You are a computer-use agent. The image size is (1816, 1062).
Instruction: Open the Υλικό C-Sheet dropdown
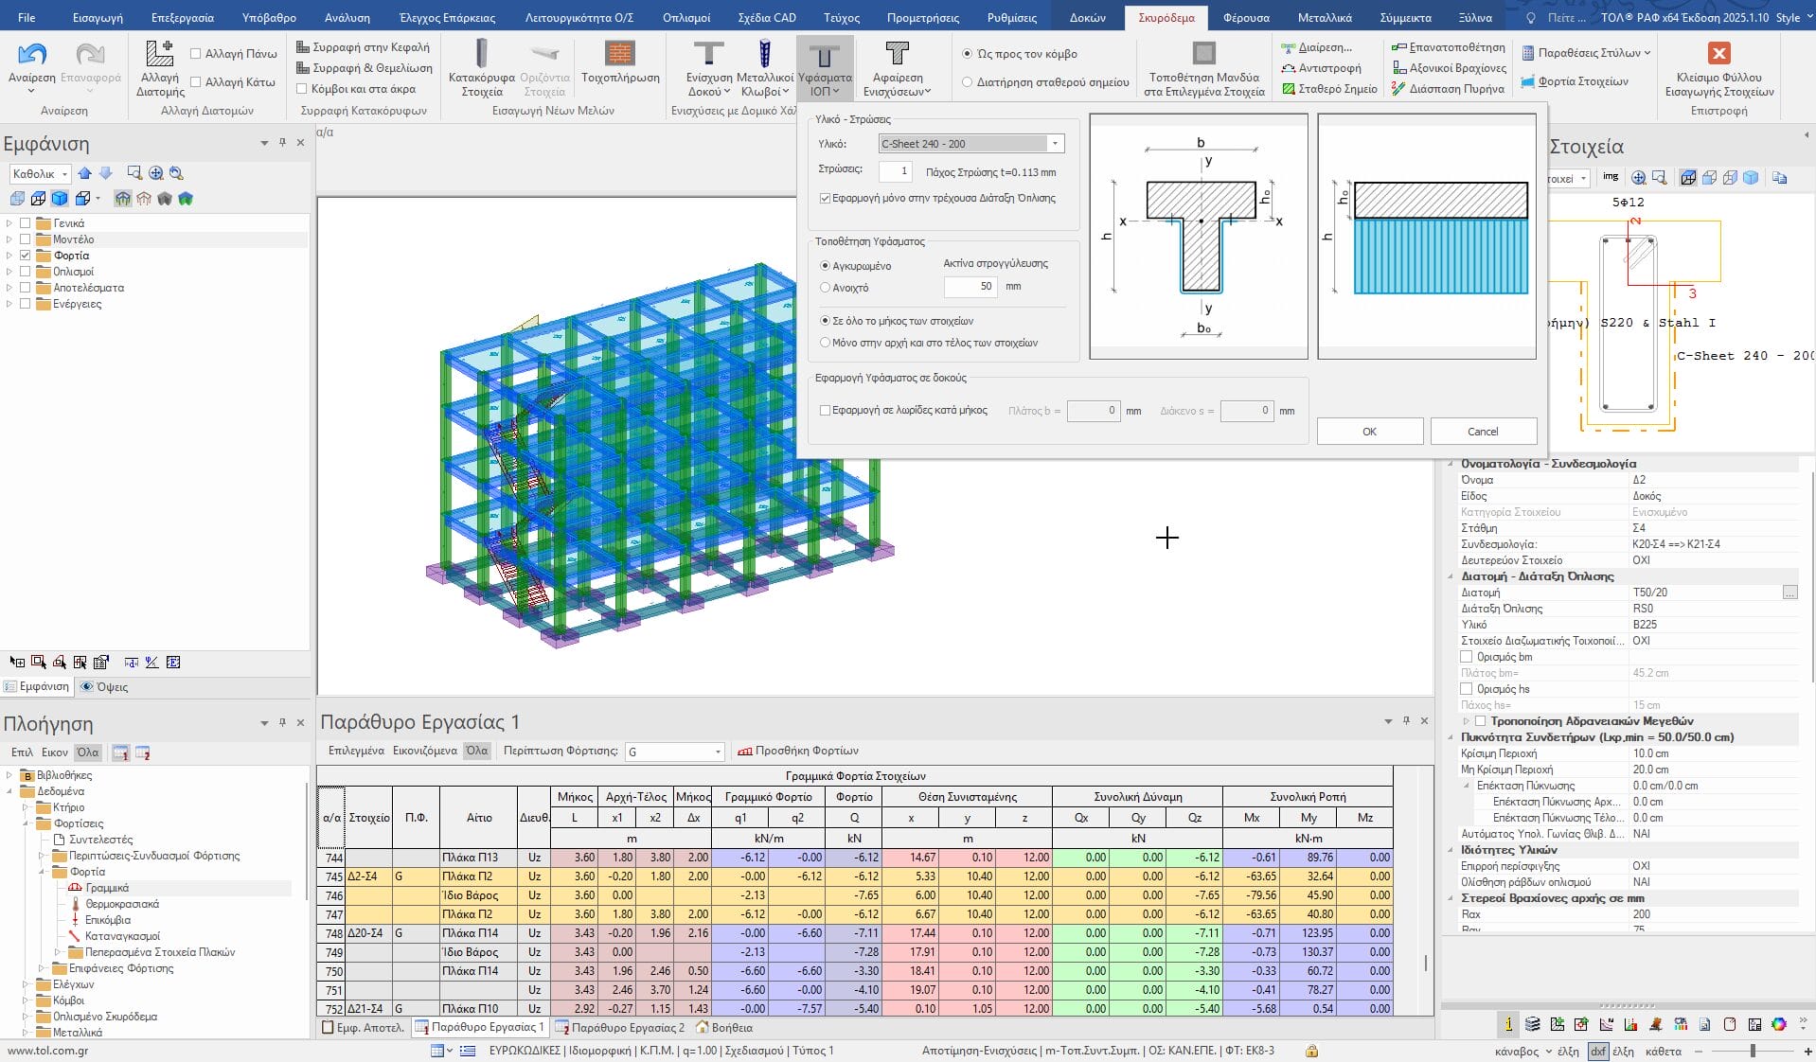[x=1055, y=144]
